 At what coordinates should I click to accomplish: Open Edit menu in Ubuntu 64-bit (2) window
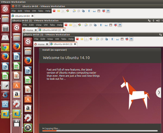point(32,25)
